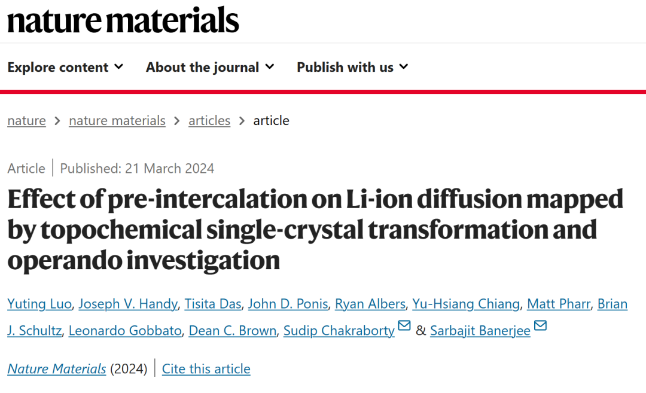Open author Yuting Luo's profile link

coord(39,304)
